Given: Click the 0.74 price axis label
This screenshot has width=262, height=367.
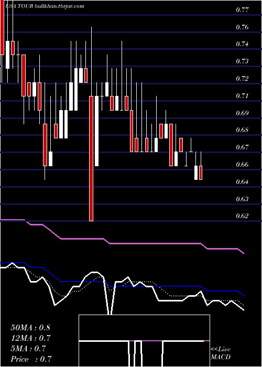Looking at the screenshot, I should pyautogui.click(x=242, y=44).
